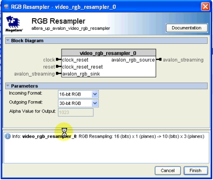Click the RGB Resampler heading
Viewport: 213px width, 180px height.
pyautogui.click(x=58, y=21)
